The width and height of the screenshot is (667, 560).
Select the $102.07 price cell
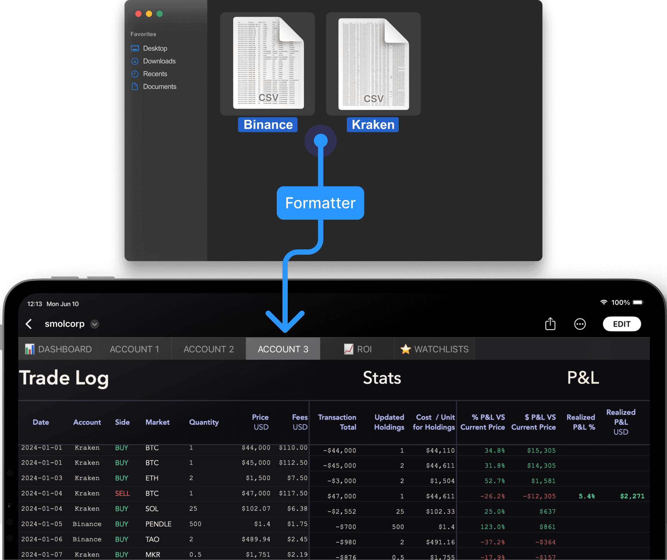point(256,509)
